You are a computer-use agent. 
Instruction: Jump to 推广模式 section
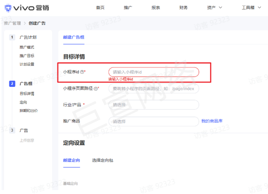point(27,47)
